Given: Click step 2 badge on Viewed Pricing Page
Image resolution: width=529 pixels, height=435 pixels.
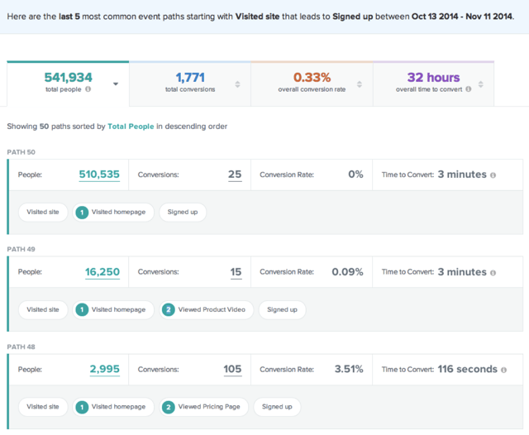Looking at the screenshot, I should point(169,407).
